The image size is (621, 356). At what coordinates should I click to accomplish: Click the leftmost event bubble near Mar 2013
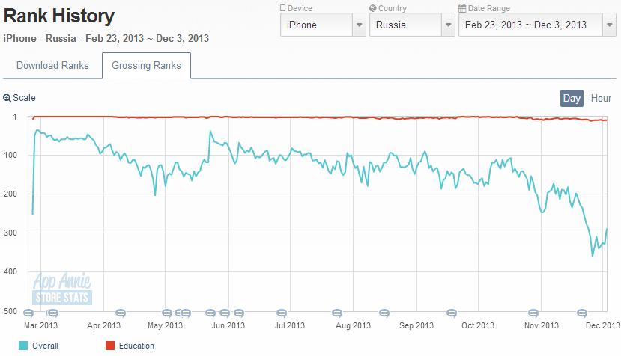click(28, 313)
